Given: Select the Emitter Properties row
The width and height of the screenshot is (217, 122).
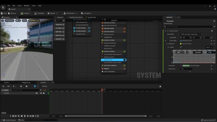Looking at the screenshot, I should 114,26.
